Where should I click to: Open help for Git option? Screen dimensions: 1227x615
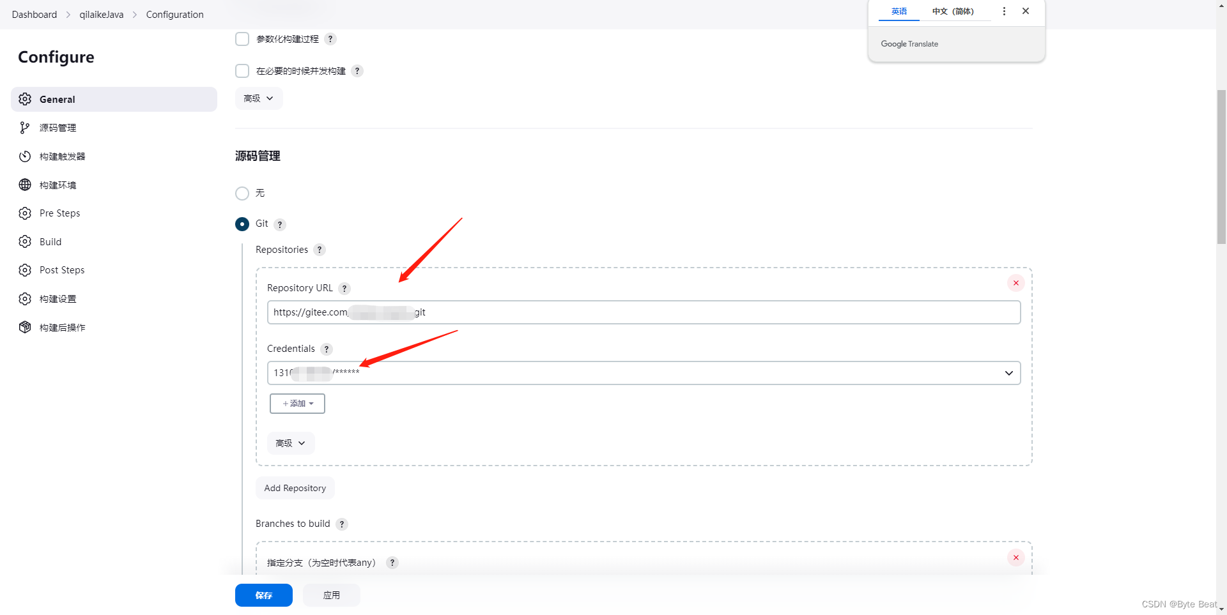coord(280,224)
